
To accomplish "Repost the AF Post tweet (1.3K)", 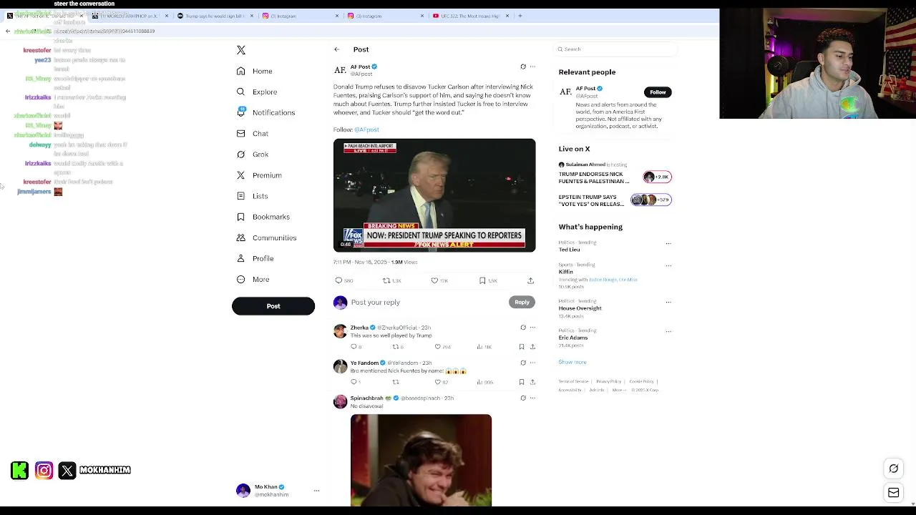I will [x=392, y=280].
